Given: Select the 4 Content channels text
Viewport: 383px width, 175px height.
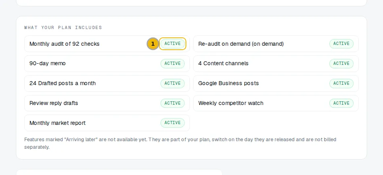Looking at the screenshot, I should (x=223, y=64).
